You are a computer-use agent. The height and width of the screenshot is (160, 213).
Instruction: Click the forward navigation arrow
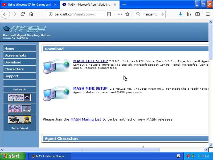click(14, 14)
